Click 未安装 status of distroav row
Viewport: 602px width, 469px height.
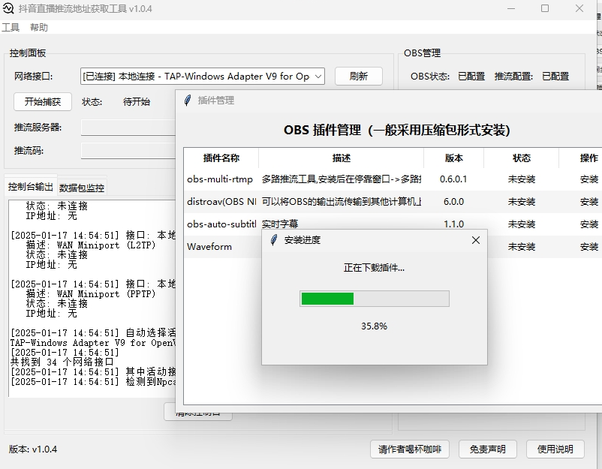coord(522,202)
